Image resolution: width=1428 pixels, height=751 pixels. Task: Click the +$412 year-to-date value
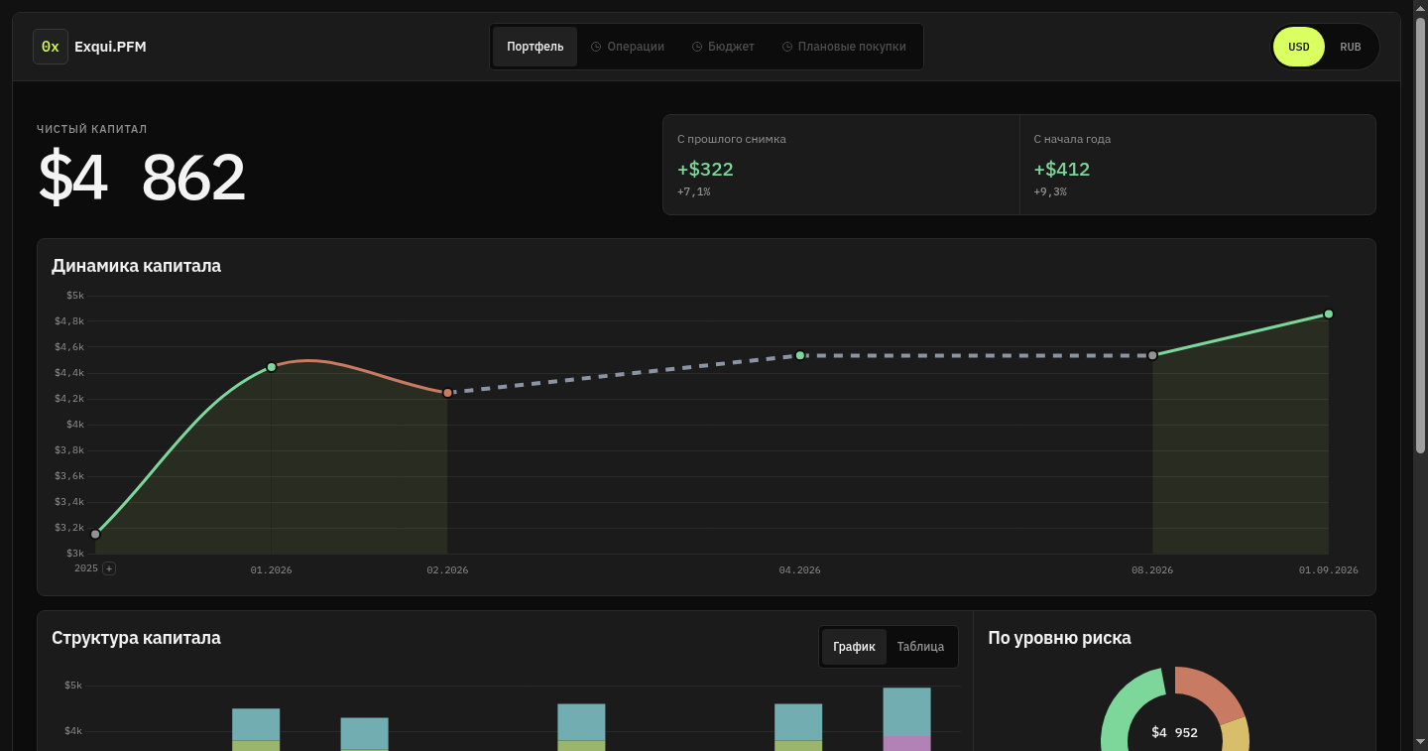click(1062, 169)
